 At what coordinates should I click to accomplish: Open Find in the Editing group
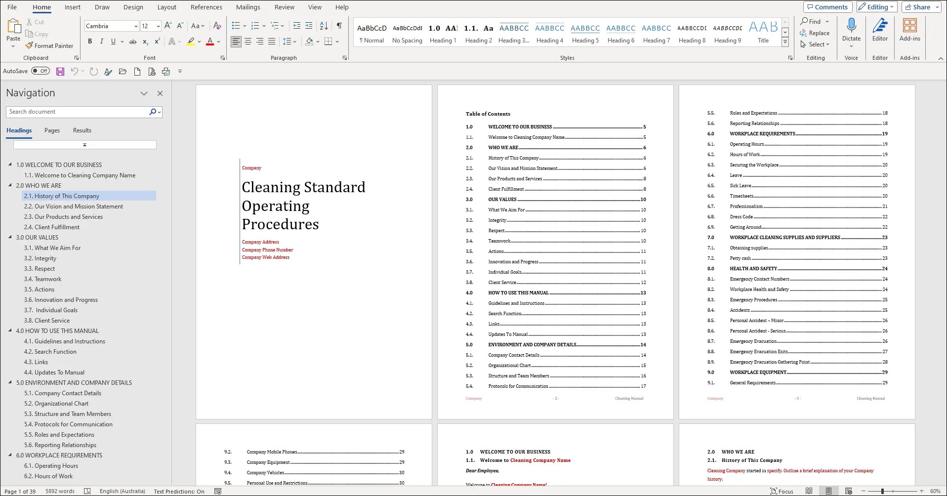click(812, 21)
